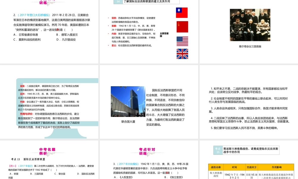This screenshot has width=298, height=179.
Task: Click point 1 starting 和平来之不易
Action: [248, 90]
